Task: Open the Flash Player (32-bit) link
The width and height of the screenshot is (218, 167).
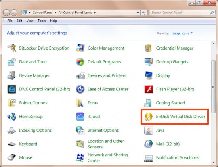Action: 175,89
